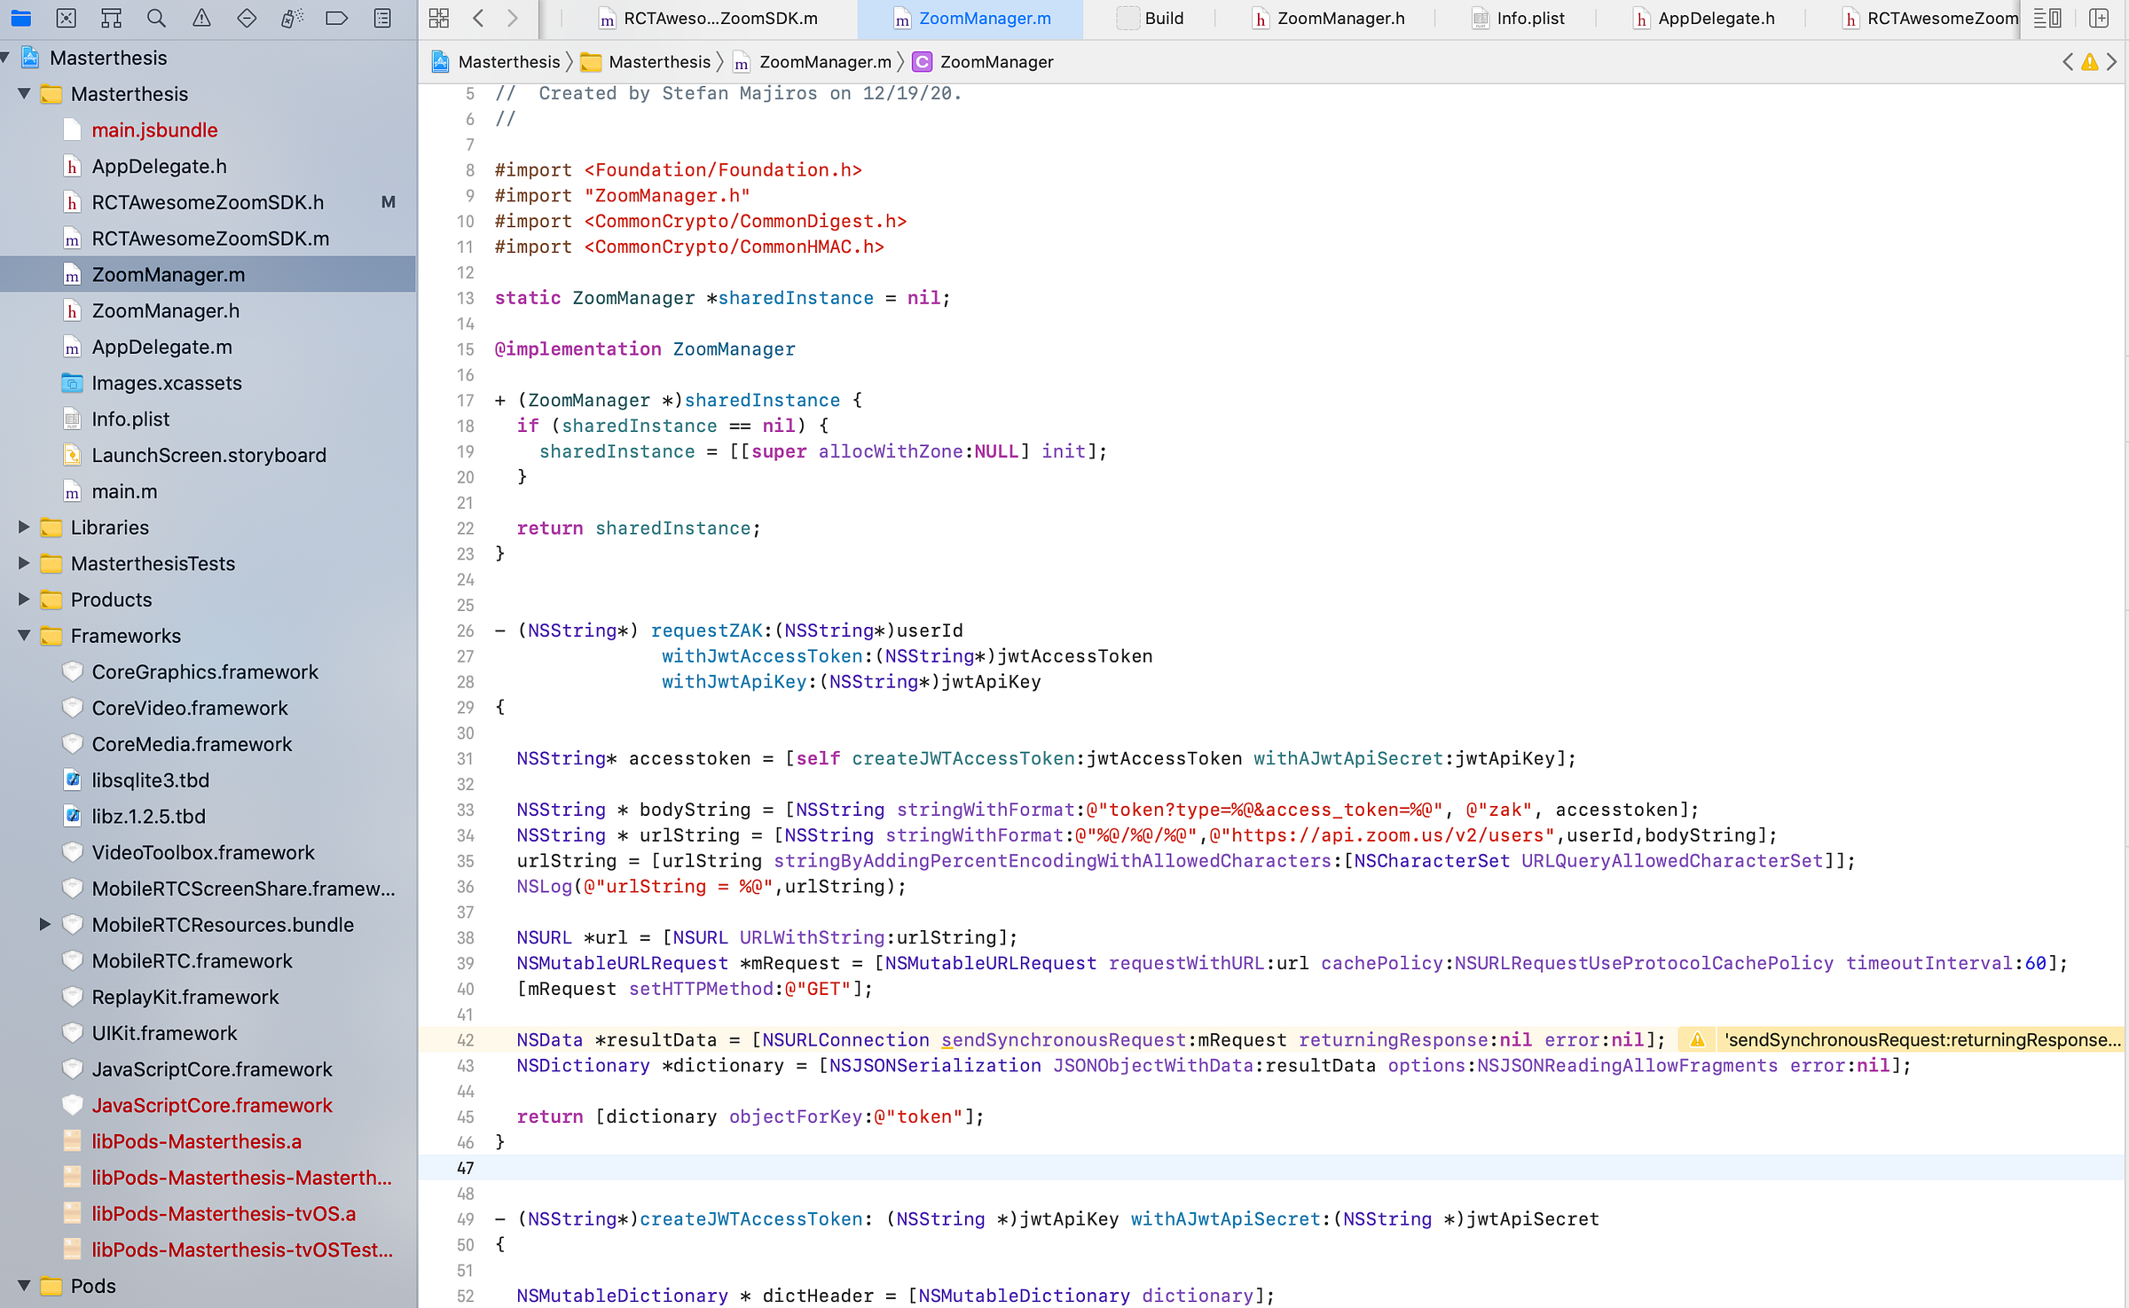The height and width of the screenshot is (1308, 2129).
Task: Open the symbol navigator
Action: (x=111, y=18)
